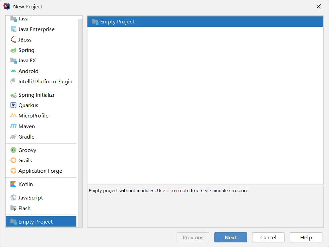Pick Spring Initializr from project types
The width and height of the screenshot is (329, 247).
click(x=36, y=95)
